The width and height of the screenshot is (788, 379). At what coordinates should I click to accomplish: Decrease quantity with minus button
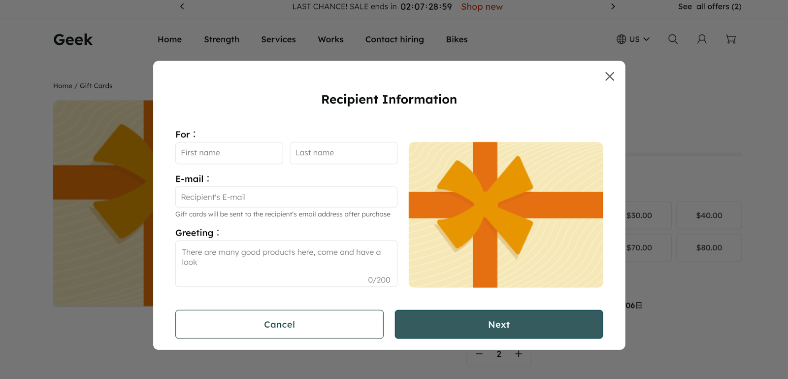[479, 354]
